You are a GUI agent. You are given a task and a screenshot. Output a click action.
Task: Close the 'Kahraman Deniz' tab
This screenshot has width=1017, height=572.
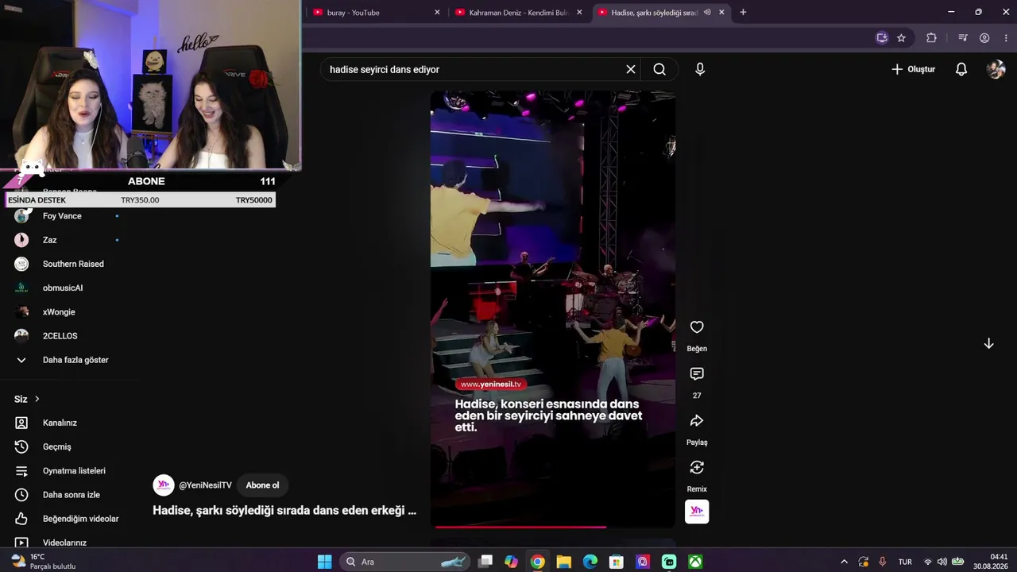[x=579, y=12]
